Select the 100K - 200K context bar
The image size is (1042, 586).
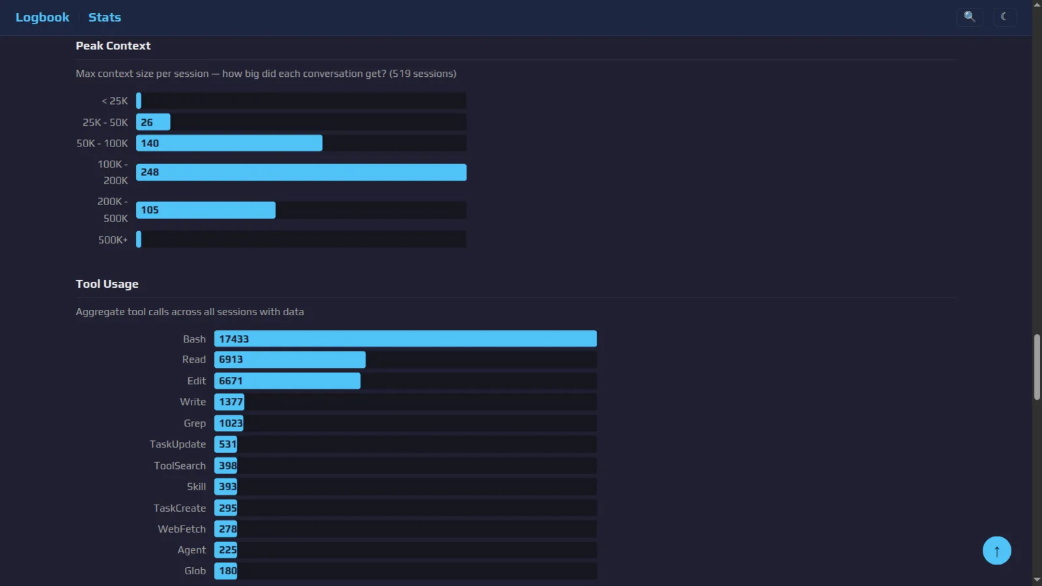301,172
